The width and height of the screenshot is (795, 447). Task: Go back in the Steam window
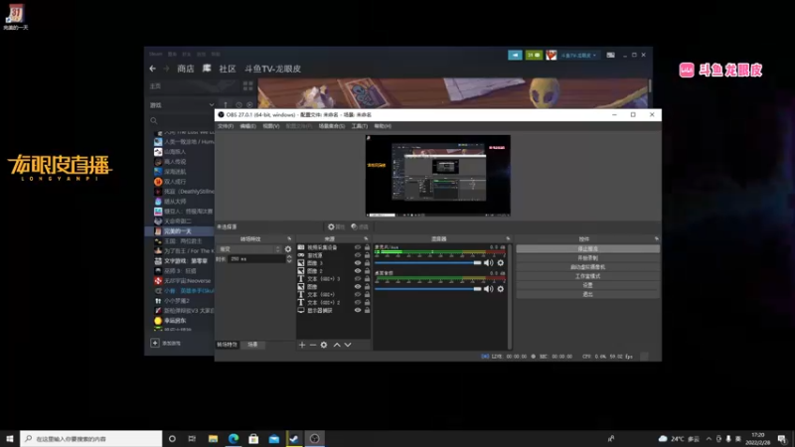[x=153, y=69]
